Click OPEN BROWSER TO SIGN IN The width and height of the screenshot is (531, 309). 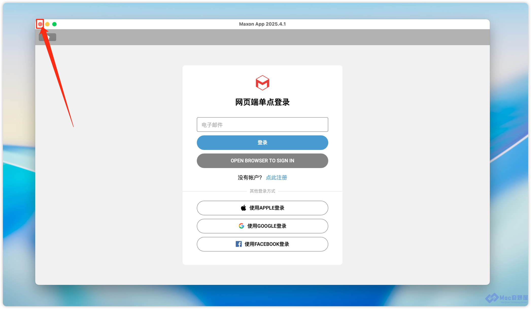(262, 161)
